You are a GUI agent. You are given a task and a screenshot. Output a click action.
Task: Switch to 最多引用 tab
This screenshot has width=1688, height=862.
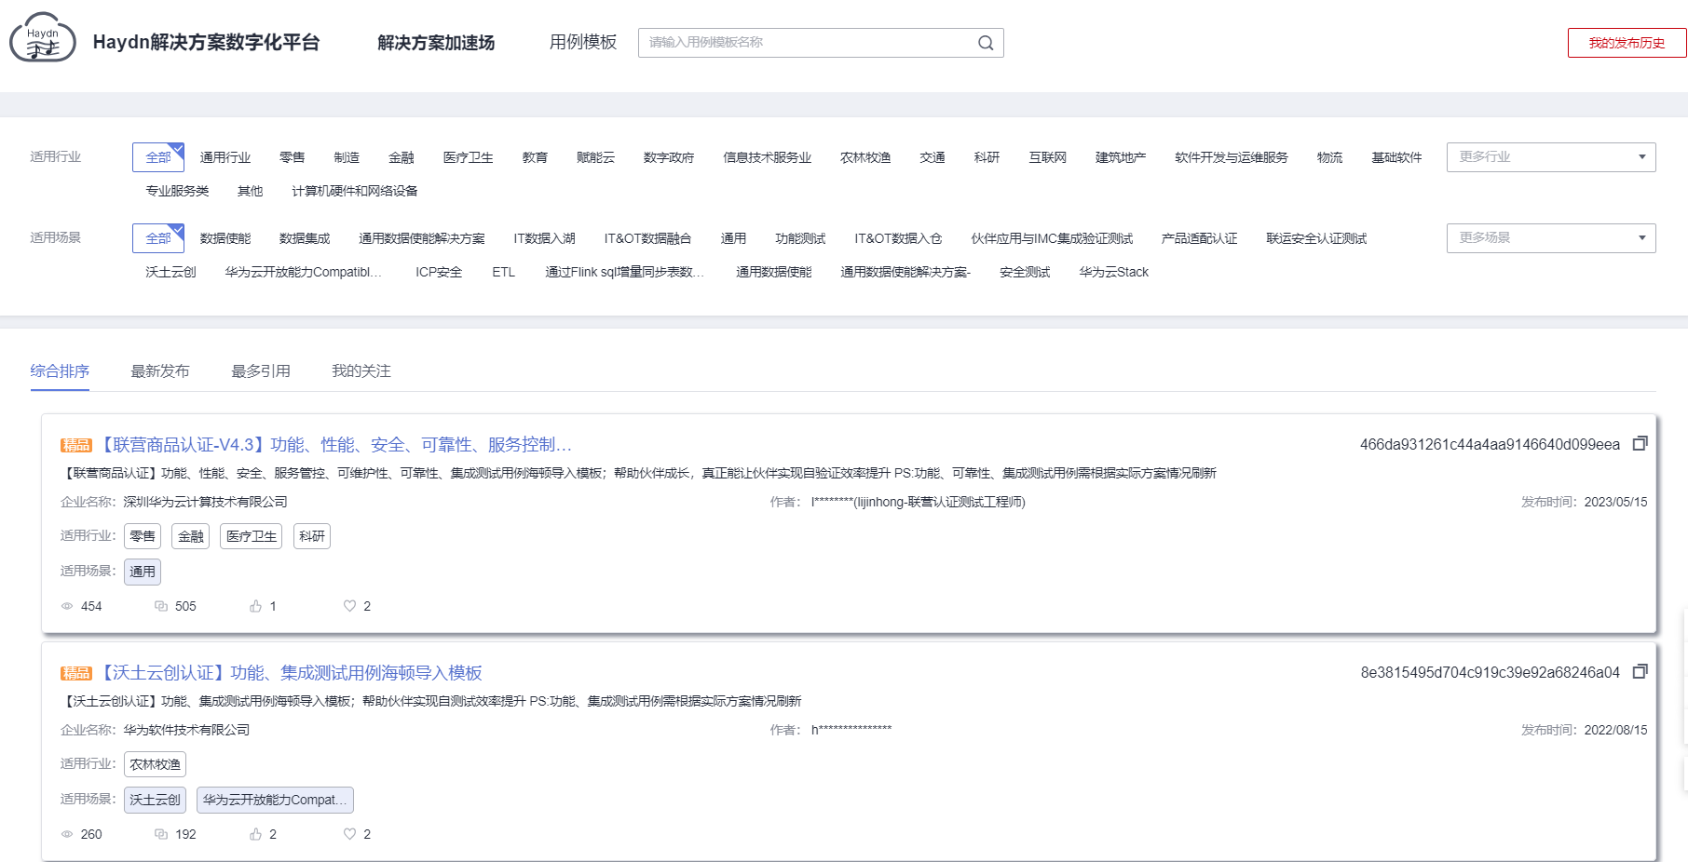(261, 370)
